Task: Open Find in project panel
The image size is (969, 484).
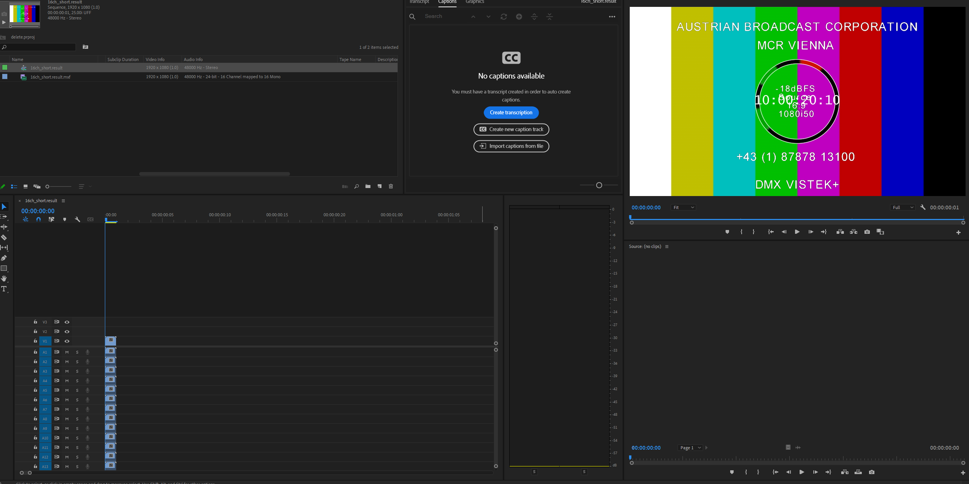Action: 356,187
